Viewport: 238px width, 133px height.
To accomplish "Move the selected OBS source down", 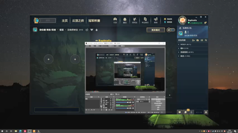I will (x=112, y=110).
